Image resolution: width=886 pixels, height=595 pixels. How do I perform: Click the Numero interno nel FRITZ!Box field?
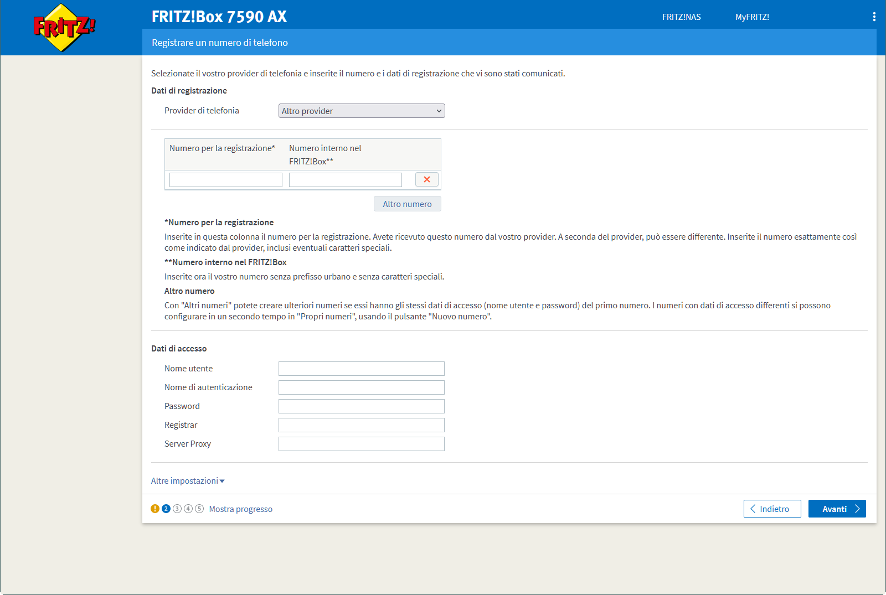345,180
